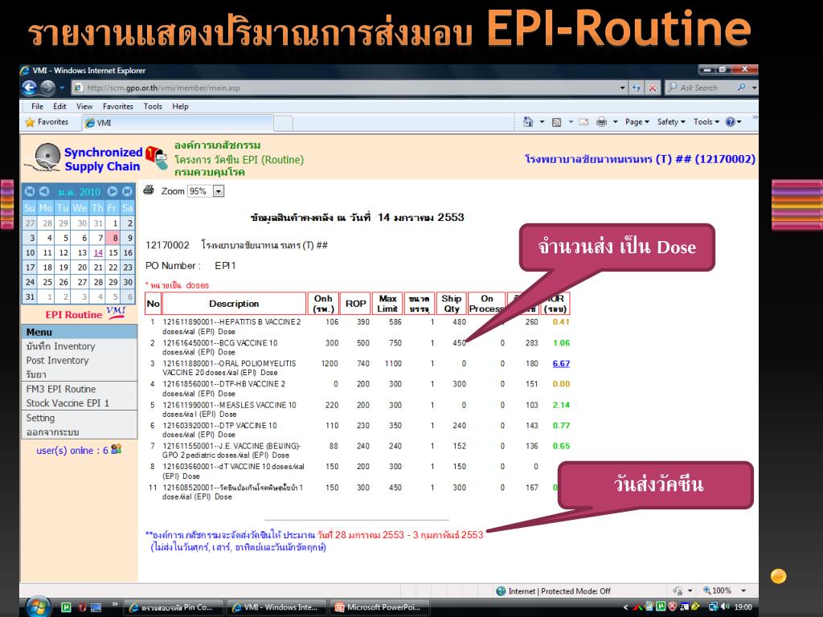
Task: Click the blue Help question icon
Action: [730, 122]
